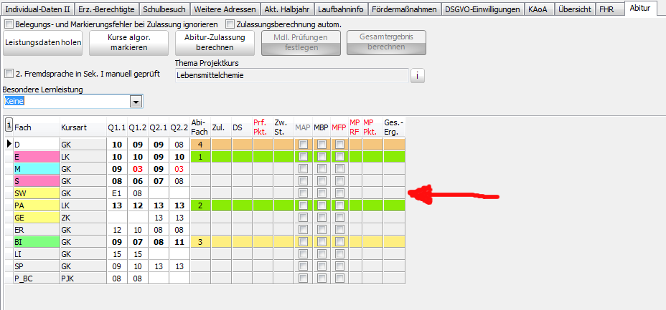Open the Laufbahninfo tab
Viewport: 666px width, 310px height.
point(341,9)
